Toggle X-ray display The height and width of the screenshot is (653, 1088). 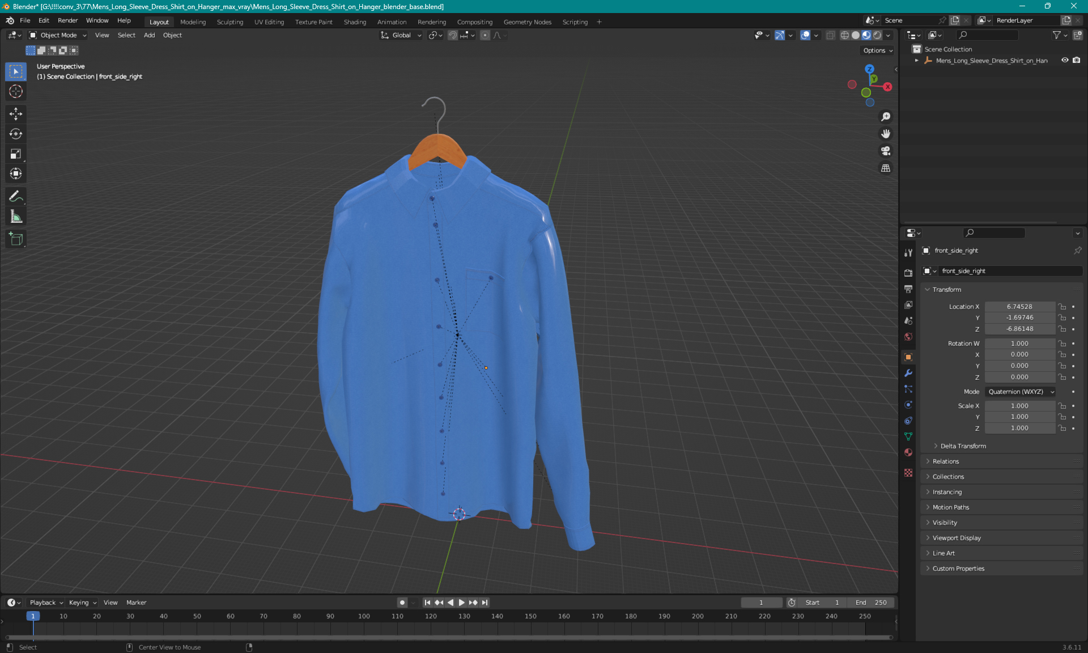(830, 35)
